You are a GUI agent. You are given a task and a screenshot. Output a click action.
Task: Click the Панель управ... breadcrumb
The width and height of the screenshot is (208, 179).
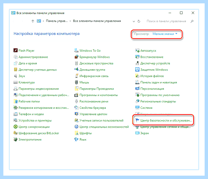tap(57, 21)
